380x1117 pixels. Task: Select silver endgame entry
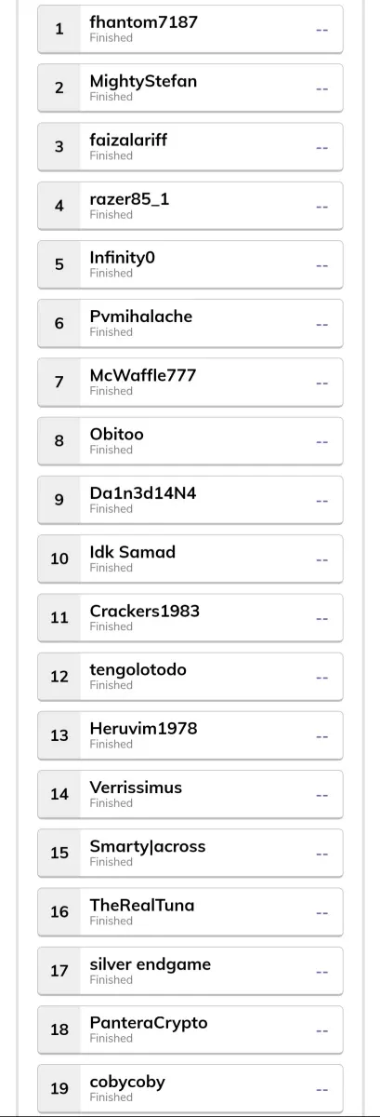point(190,971)
